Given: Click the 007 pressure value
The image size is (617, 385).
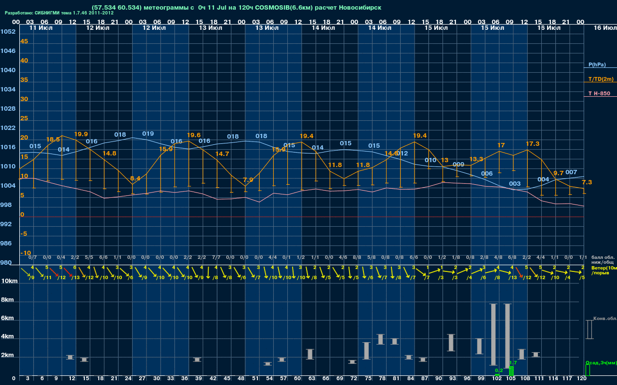Looking at the screenshot, I should click(x=571, y=172).
